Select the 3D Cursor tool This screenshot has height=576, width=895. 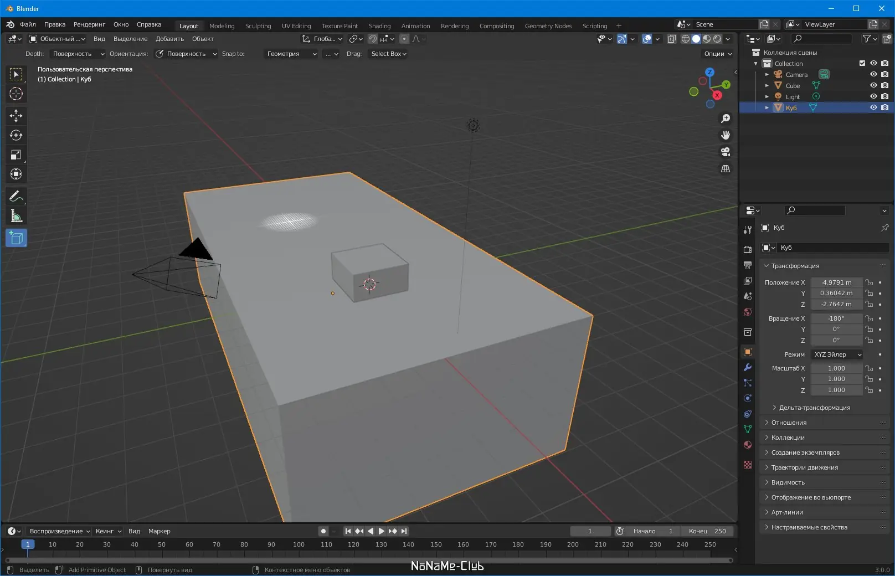pyautogui.click(x=16, y=94)
